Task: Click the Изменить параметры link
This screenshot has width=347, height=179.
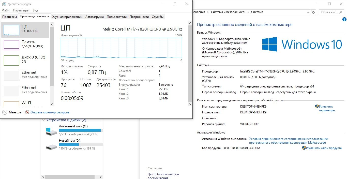Action: point(327,109)
